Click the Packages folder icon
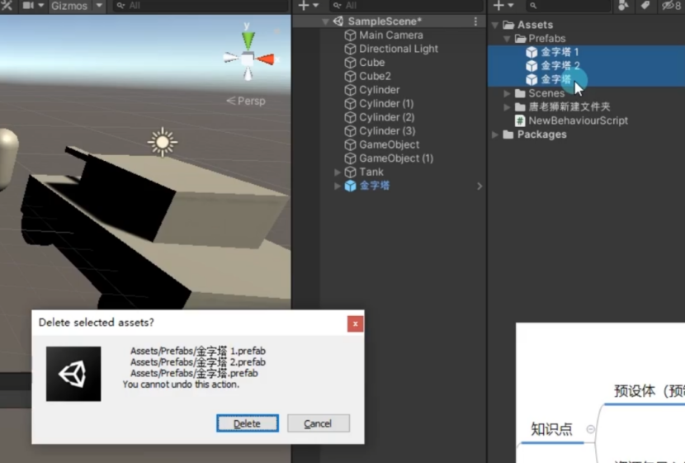Viewport: 685px width, 463px height. 508,135
